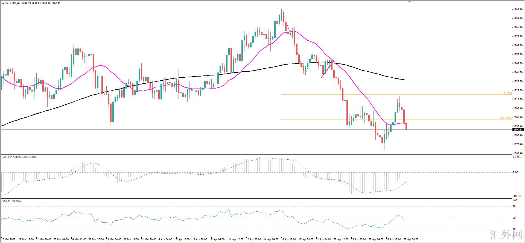Click the watermark logo in bottom right

(x=509, y=235)
